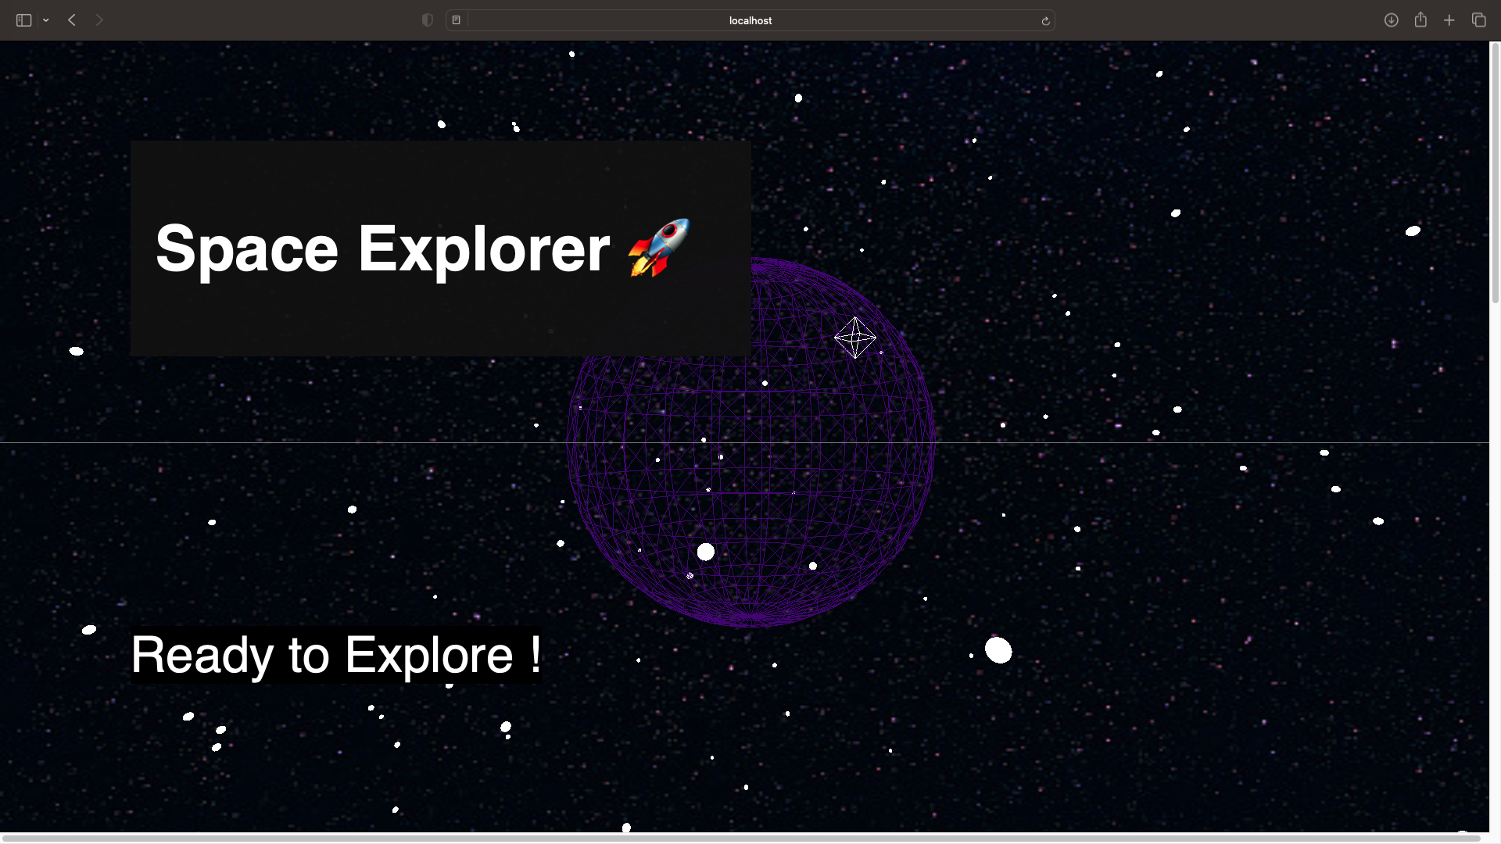Open the privacy shield report icon
The width and height of the screenshot is (1501, 844).
tap(427, 20)
